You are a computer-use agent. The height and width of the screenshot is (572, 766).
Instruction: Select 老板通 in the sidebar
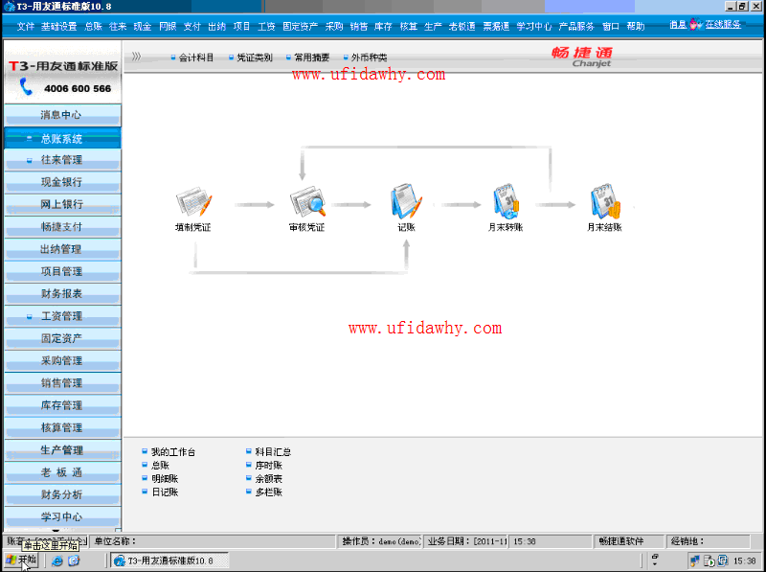pos(62,472)
